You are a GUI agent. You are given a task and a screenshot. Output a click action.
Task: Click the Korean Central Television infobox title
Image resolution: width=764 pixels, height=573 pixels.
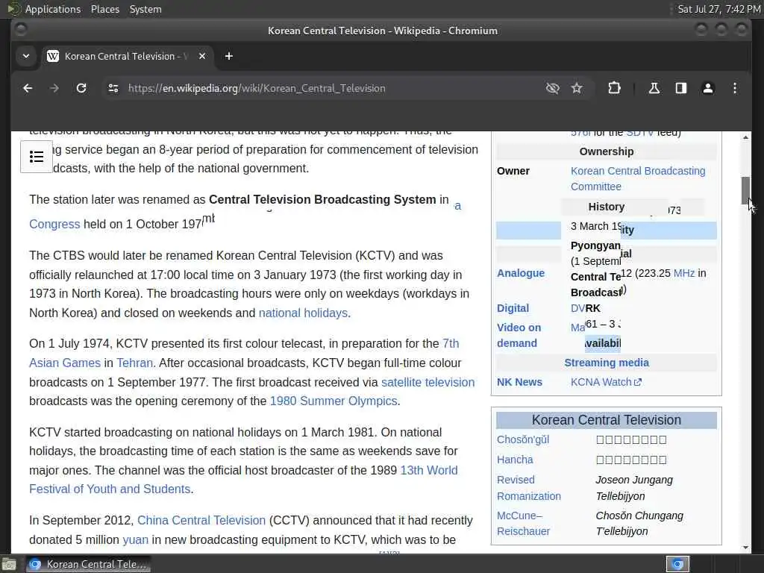pos(607,420)
